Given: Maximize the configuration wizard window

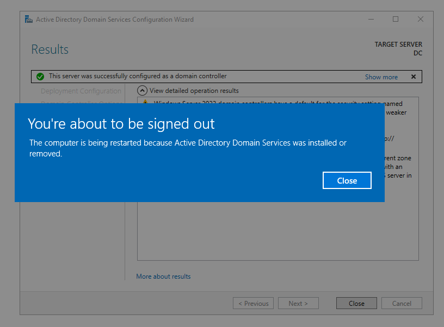Looking at the screenshot, I should coord(396,20).
